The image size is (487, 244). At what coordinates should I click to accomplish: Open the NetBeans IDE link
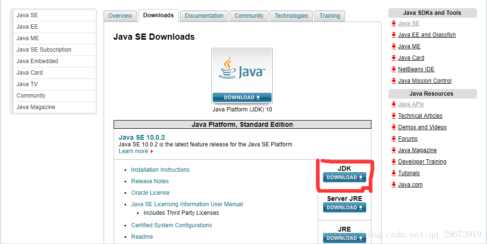pyautogui.click(x=416, y=69)
